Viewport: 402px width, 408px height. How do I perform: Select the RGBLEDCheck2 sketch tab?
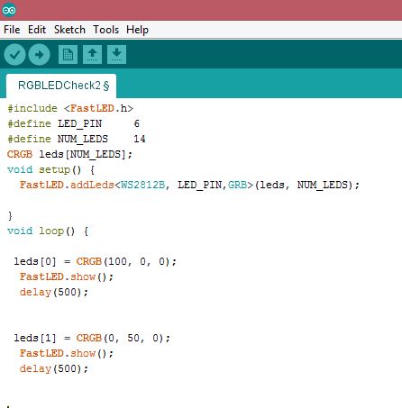[61, 86]
